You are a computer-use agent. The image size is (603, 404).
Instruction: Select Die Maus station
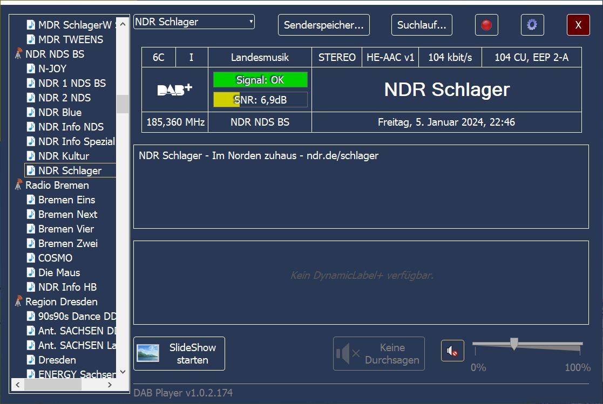pyautogui.click(x=59, y=272)
